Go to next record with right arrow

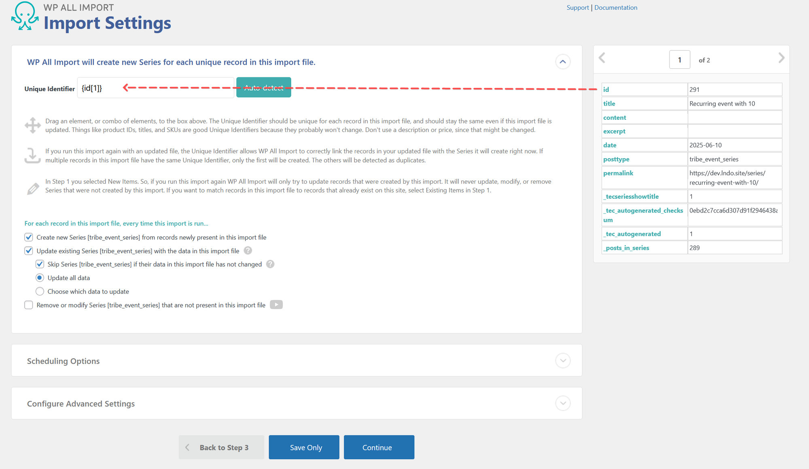click(x=781, y=58)
